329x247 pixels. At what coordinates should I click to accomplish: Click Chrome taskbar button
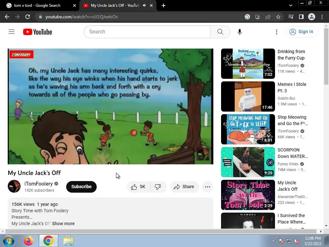click(x=48, y=241)
